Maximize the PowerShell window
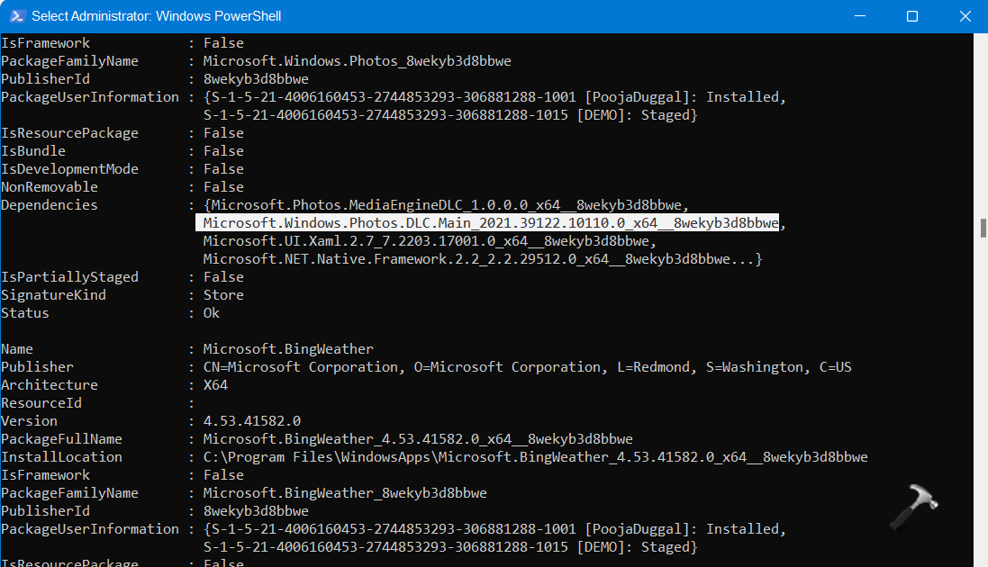 911,16
